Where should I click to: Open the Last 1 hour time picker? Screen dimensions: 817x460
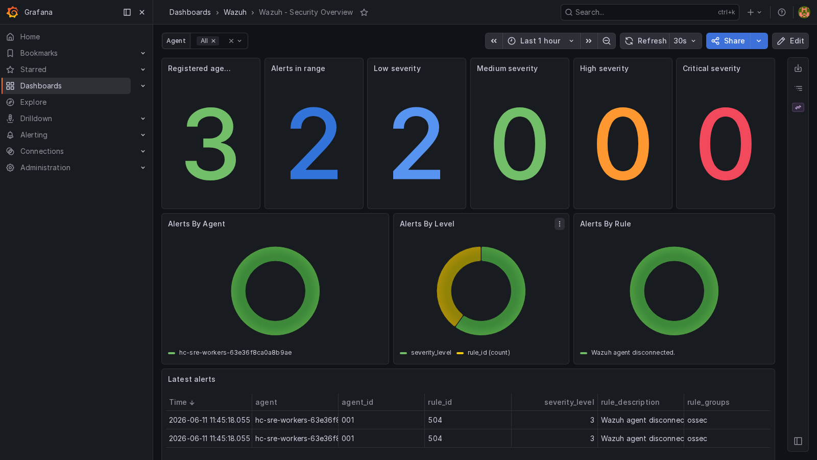[541, 41]
